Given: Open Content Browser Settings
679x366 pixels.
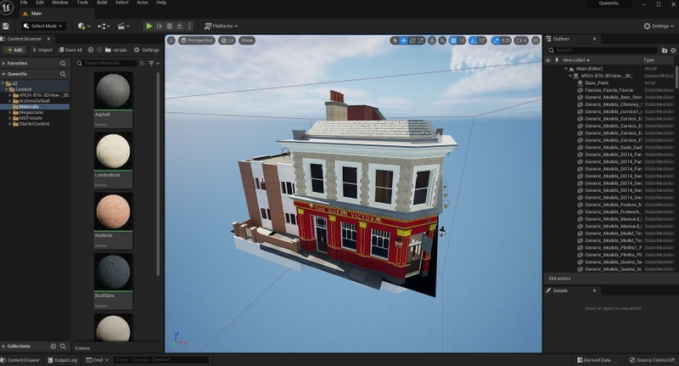Looking at the screenshot, I should pos(146,50).
